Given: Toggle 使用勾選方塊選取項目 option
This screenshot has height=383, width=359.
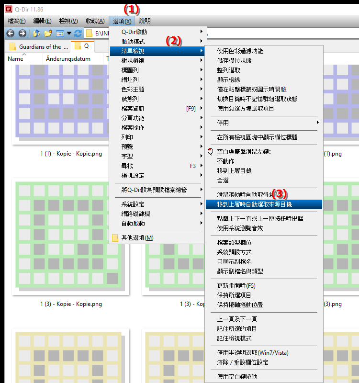Looking at the screenshot, I should [x=264, y=109].
